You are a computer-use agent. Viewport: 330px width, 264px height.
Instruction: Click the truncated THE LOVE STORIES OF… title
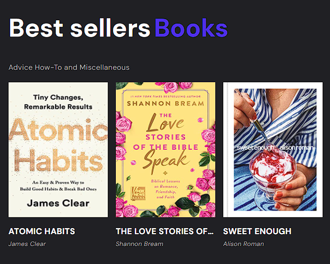click(x=165, y=231)
